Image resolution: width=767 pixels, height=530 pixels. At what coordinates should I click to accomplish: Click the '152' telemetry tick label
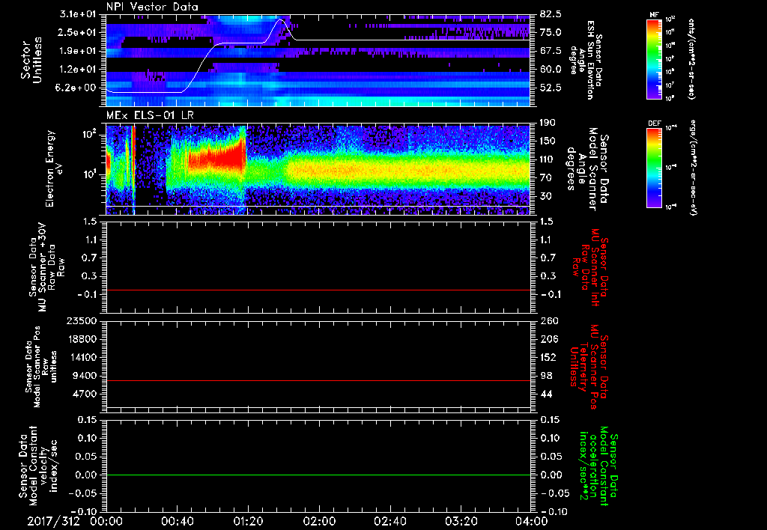coord(548,357)
